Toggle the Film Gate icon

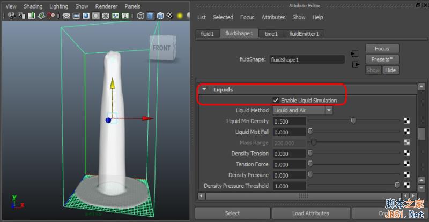pyautogui.click(x=76, y=16)
